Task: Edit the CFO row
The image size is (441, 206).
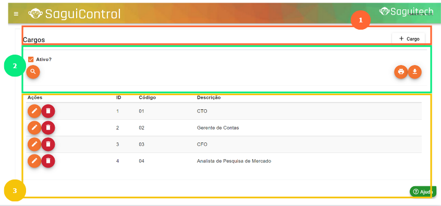Action: click(34, 144)
